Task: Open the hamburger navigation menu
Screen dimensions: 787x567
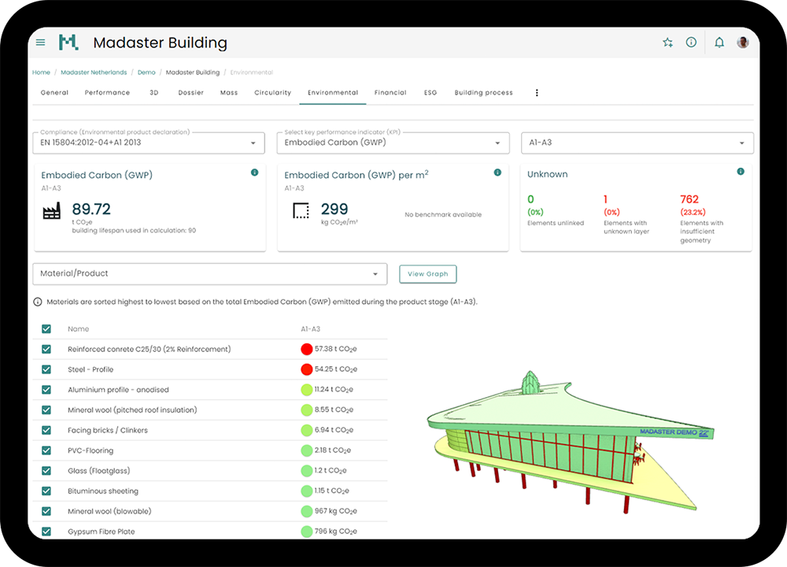Action: click(x=41, y=43)
